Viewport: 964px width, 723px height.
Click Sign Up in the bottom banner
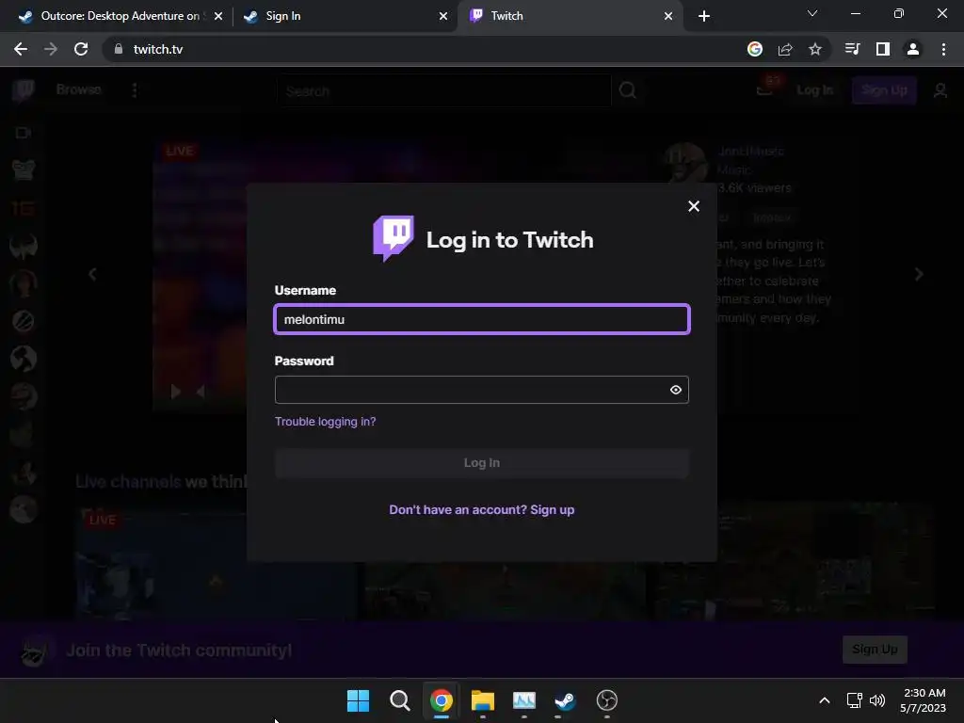(875, 650)
